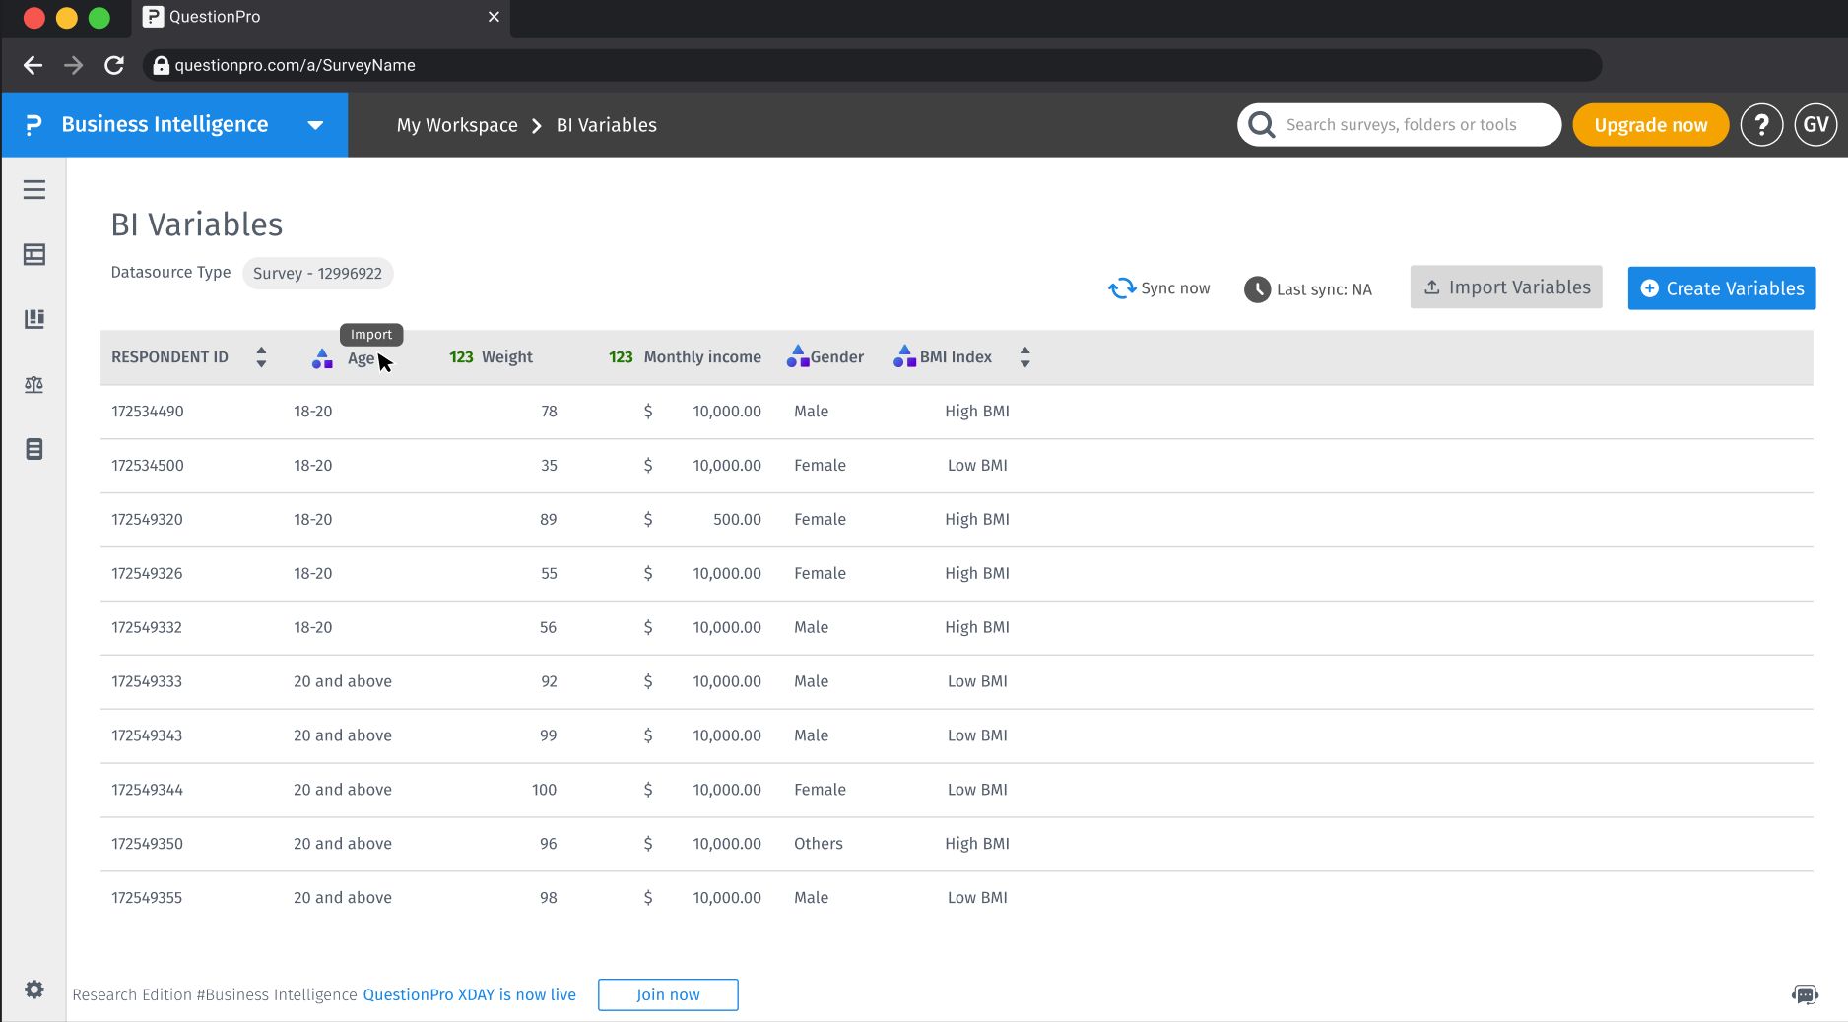Open the dashboard chart sidebar icon
Image resolution: width=1848 pixels, height=1022 pixels.
pos(34,319)
